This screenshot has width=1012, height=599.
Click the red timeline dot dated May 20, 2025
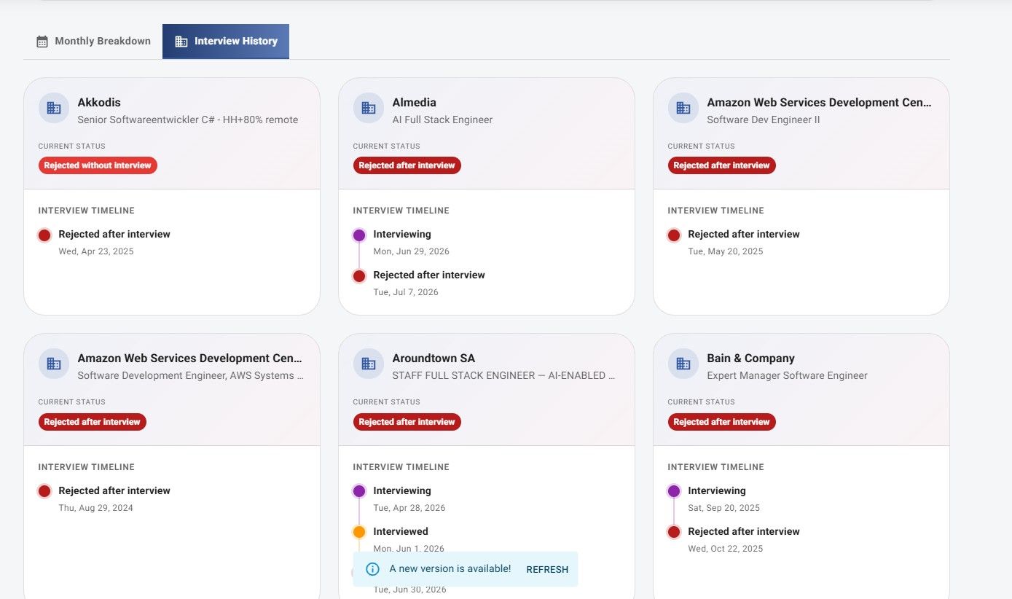coord(674,235)
